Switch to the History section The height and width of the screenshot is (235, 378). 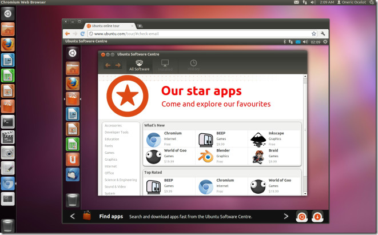tap(193, 65)
